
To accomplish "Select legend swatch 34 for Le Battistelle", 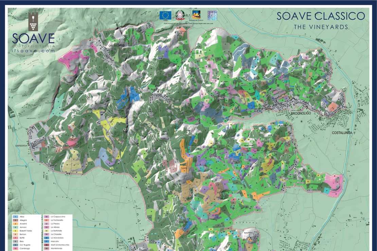I will pos(47,231).
